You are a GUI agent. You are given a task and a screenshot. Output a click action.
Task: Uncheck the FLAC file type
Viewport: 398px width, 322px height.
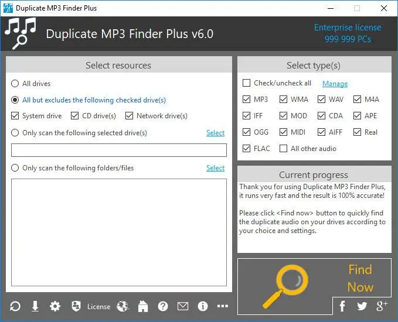tap(246, 148)
